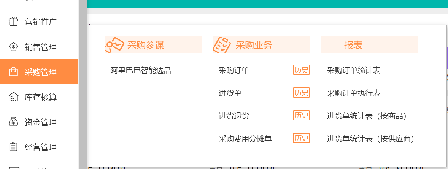
Task: Select the 采购管理 sidebar item
Action: point(39,72)
